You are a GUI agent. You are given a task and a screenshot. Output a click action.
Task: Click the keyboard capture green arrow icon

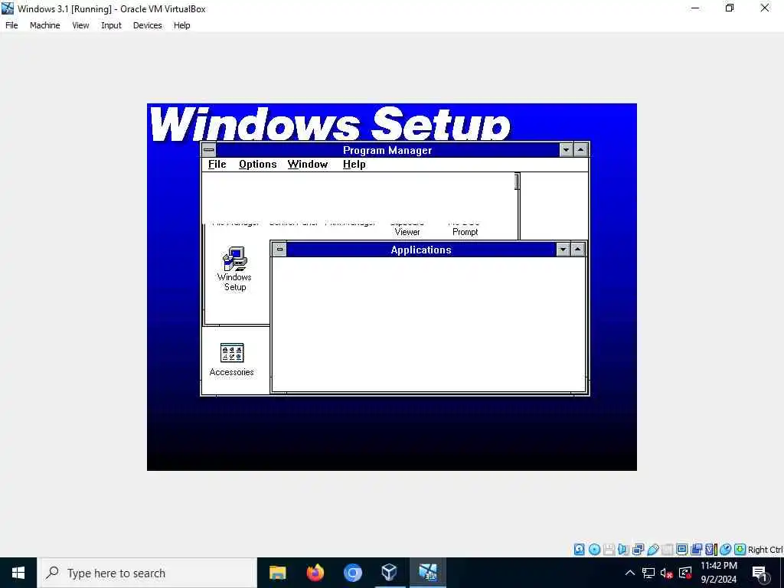(x=740, y=550)
